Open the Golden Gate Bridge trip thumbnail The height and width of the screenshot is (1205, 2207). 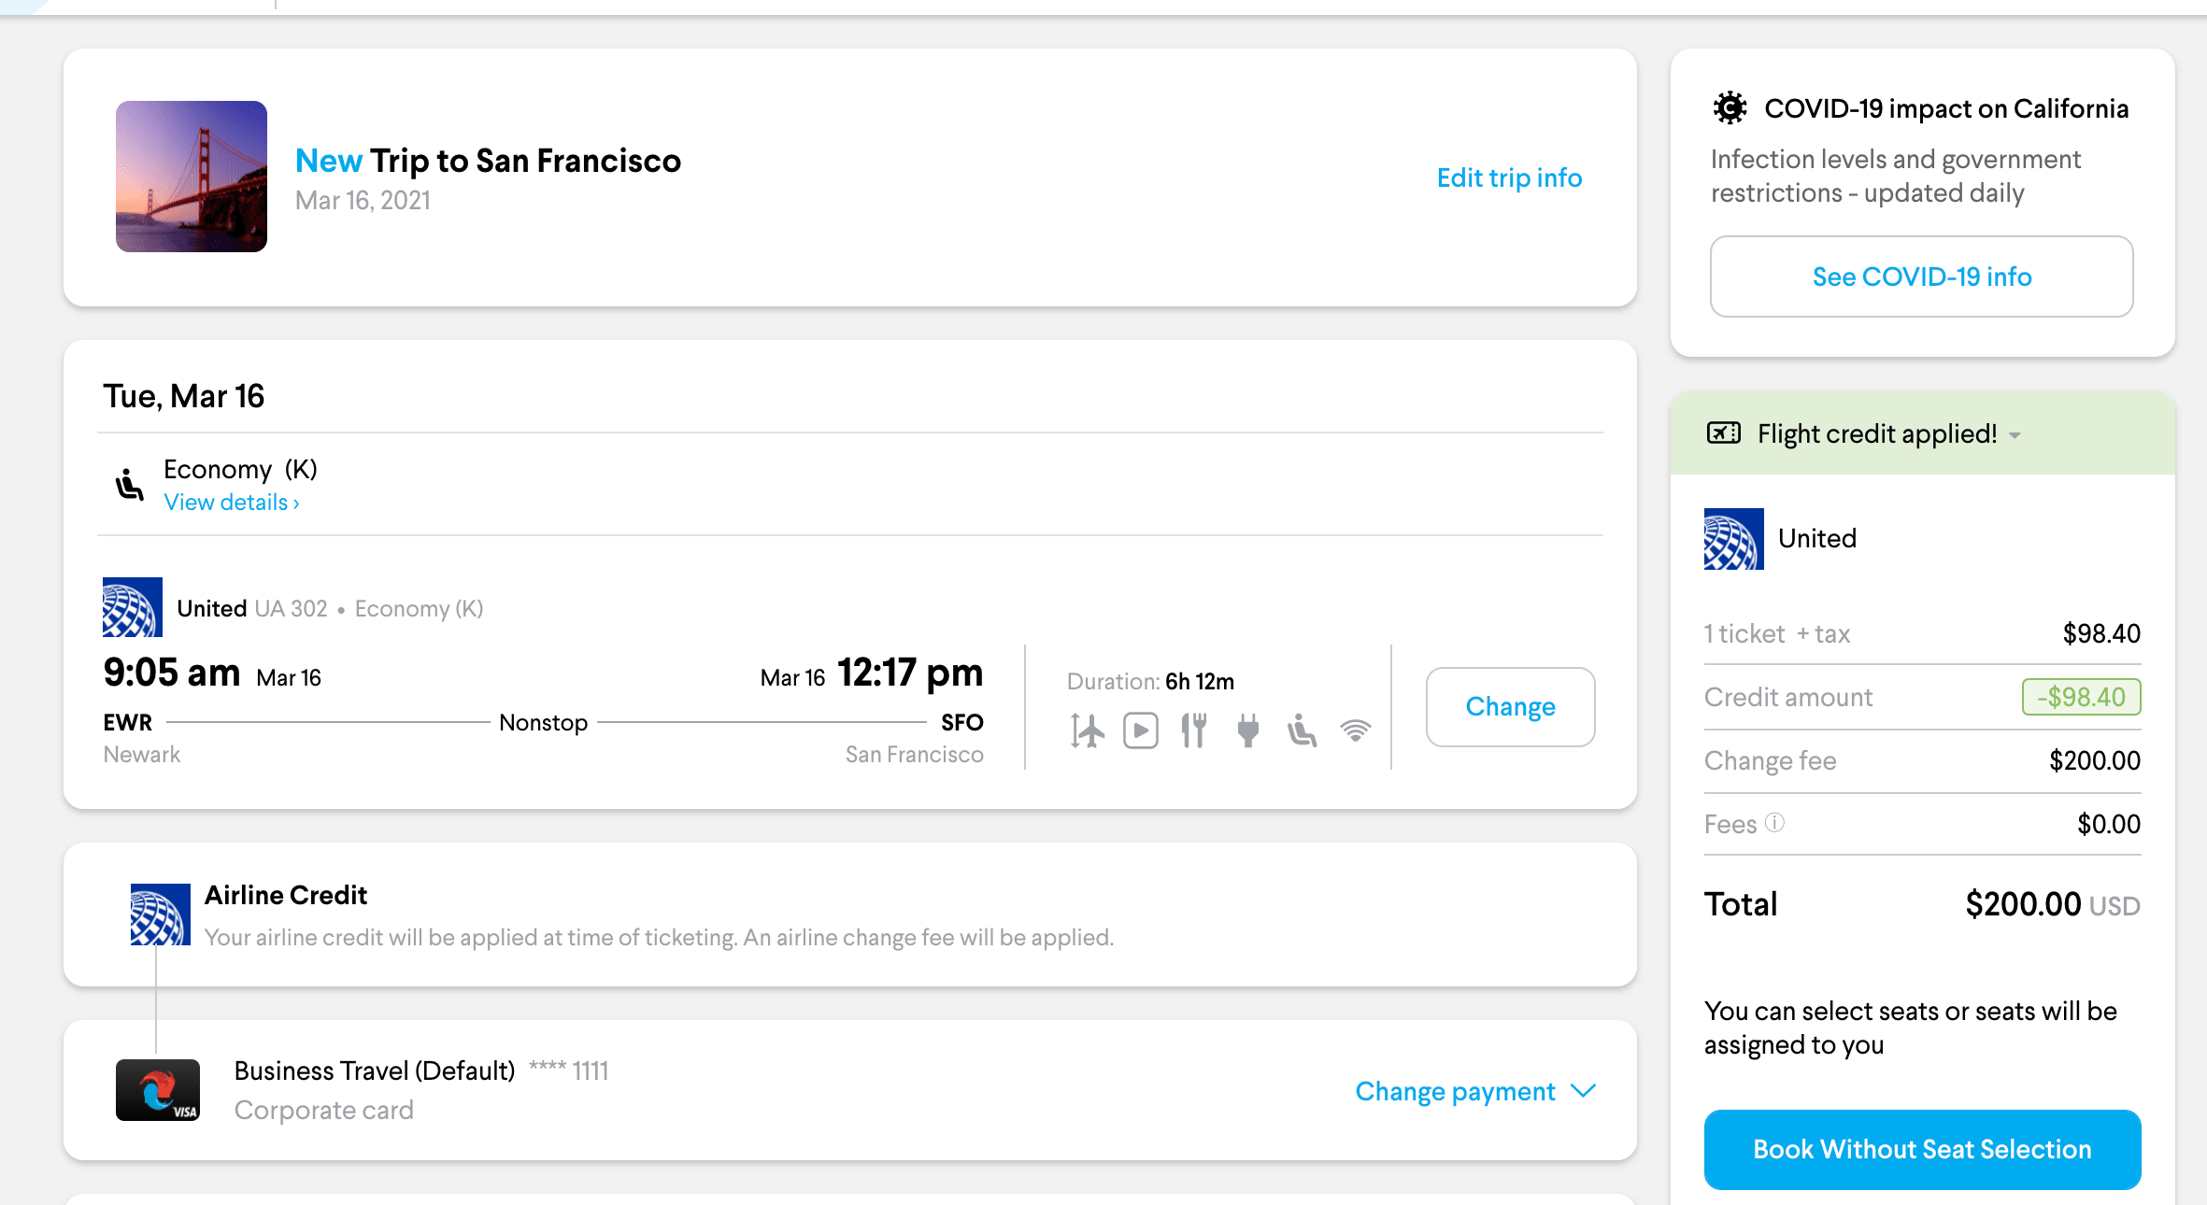[x=192, y=177]
